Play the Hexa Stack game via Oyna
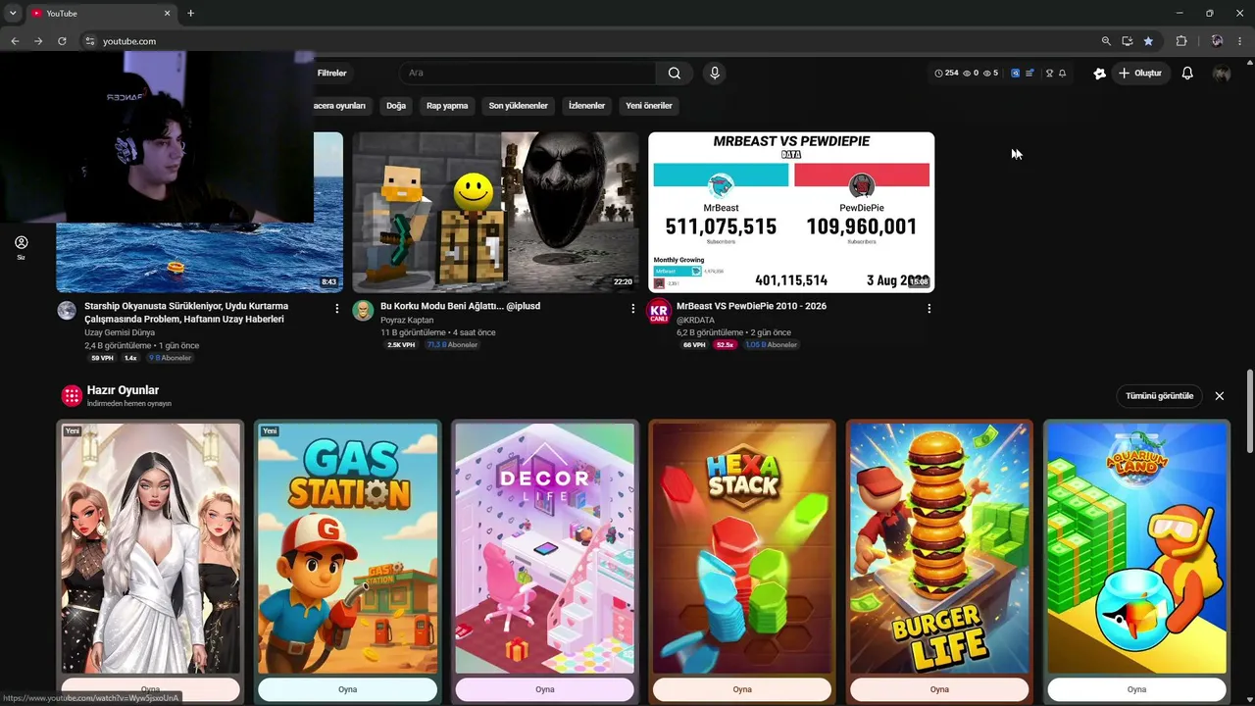This screenshot has width=1255, height=706. tap(742, 689)
